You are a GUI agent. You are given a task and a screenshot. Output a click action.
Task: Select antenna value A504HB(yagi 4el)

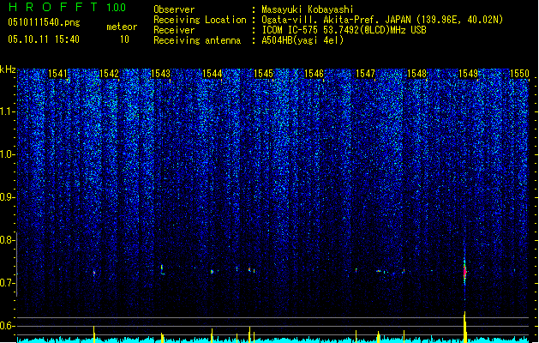click(302, 40)
